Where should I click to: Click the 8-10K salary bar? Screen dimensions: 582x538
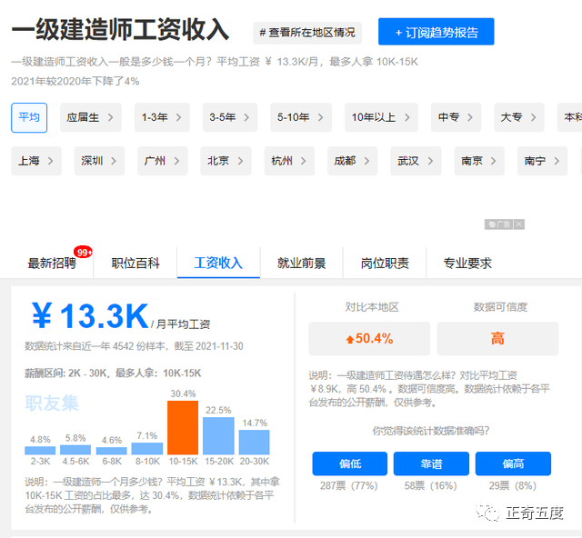pos(147,449)
